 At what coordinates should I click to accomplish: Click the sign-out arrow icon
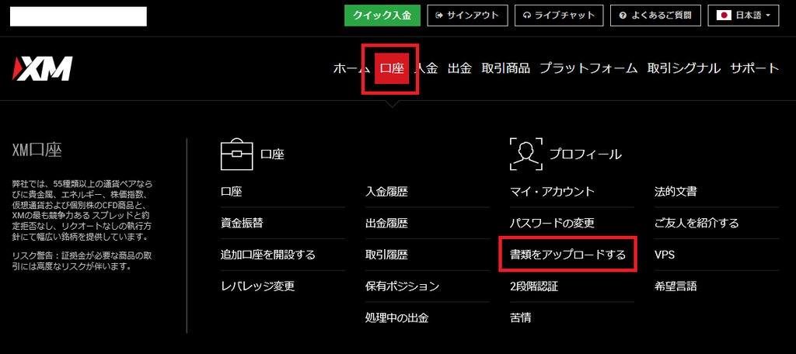pyautogui.click(x=439, y=16)
